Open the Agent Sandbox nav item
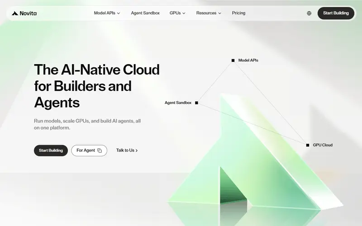 tap(145, 13)
